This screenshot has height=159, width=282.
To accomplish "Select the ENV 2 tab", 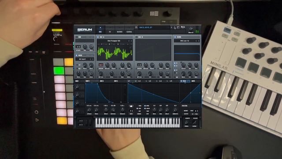I will (x=102, y=81).
